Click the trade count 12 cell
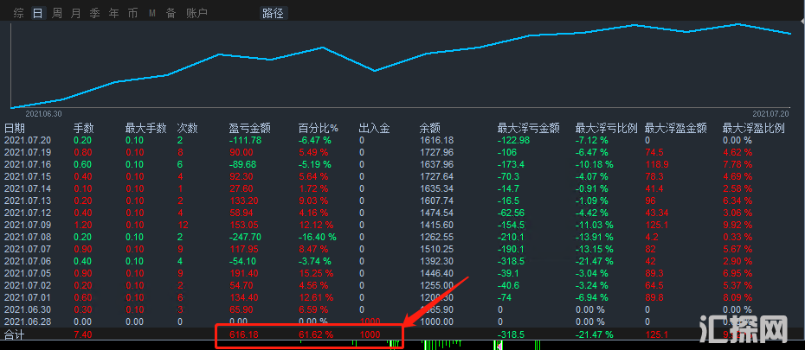Screen dimensions: 805x350 click(x=183, y=225)
